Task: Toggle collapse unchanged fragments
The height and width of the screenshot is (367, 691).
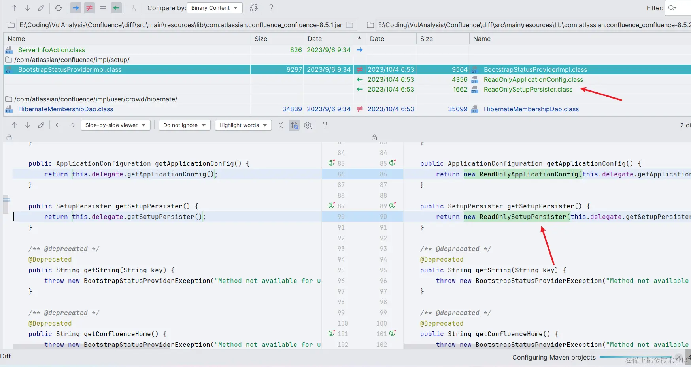Action: click(x=281, y=125)
